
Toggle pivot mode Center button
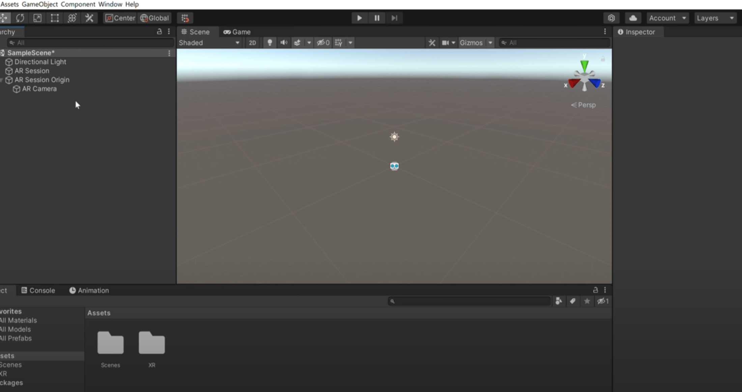(120, 18)
